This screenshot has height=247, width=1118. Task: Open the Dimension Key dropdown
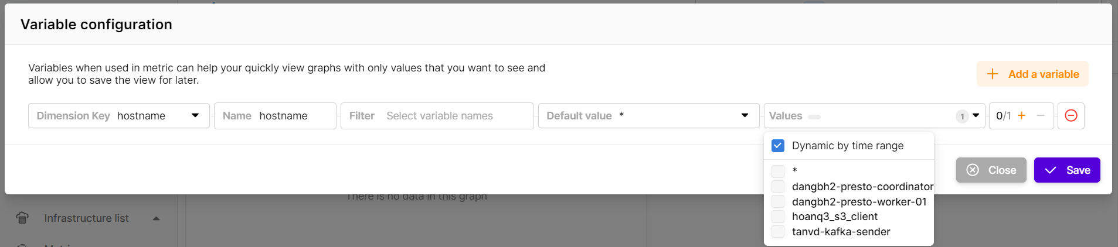coord(195,116)
